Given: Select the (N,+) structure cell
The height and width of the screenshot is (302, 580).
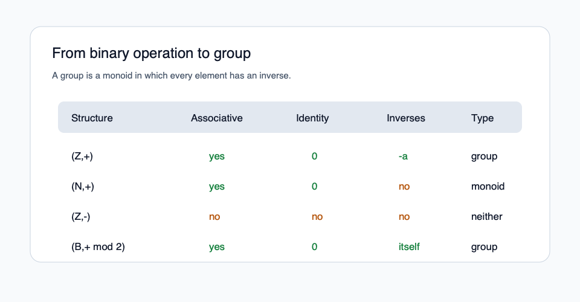Looking at the screenshot, I should pyautogui.click(x=83, y=187).
